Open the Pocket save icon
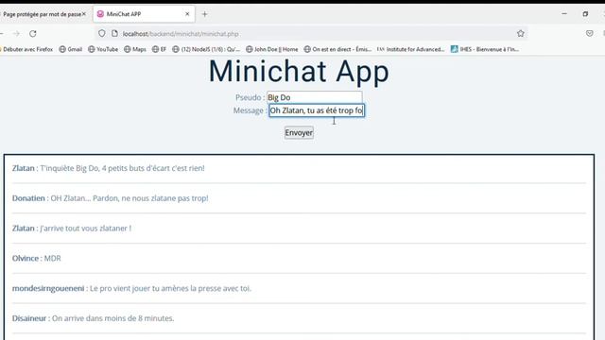Screen dimensions: 605x340 point(589,34)
